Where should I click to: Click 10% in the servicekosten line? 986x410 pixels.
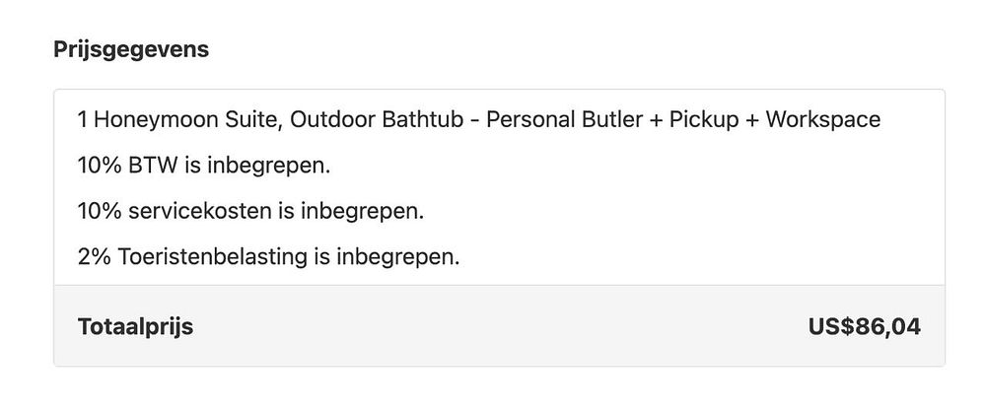click(100, 212)
